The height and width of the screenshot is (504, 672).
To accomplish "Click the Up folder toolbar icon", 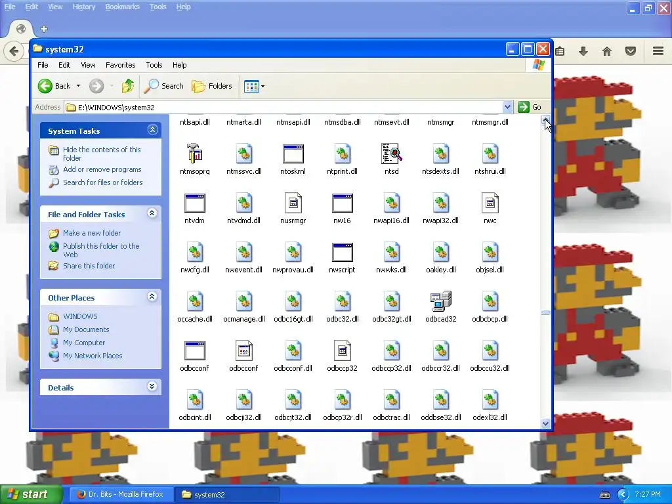I will (127, 86).
